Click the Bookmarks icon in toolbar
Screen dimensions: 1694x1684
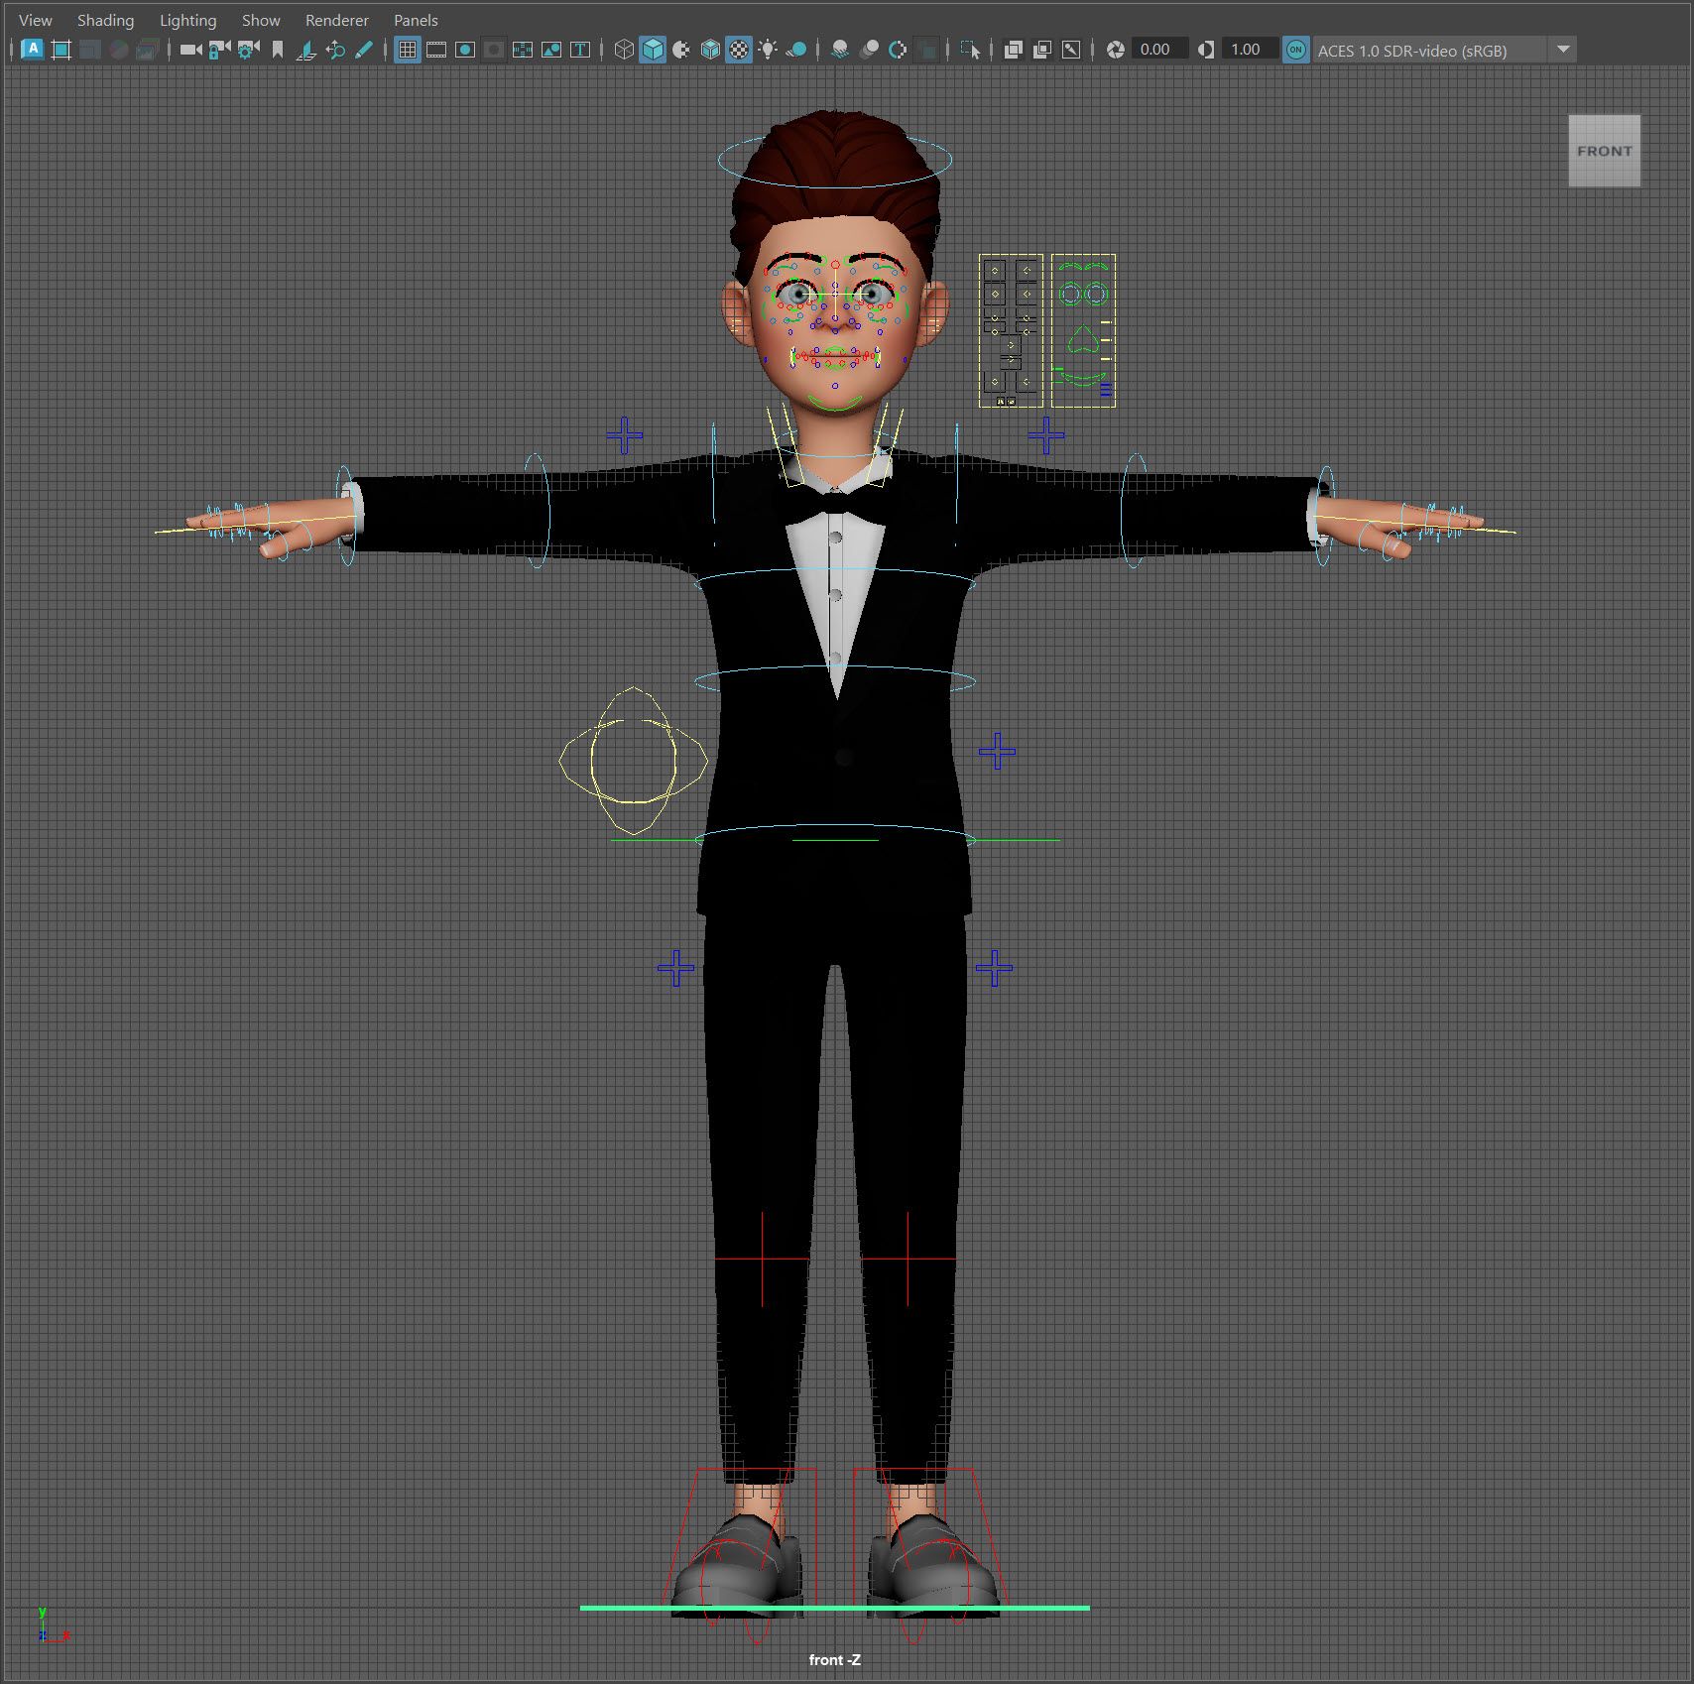[x=278, y=50]
